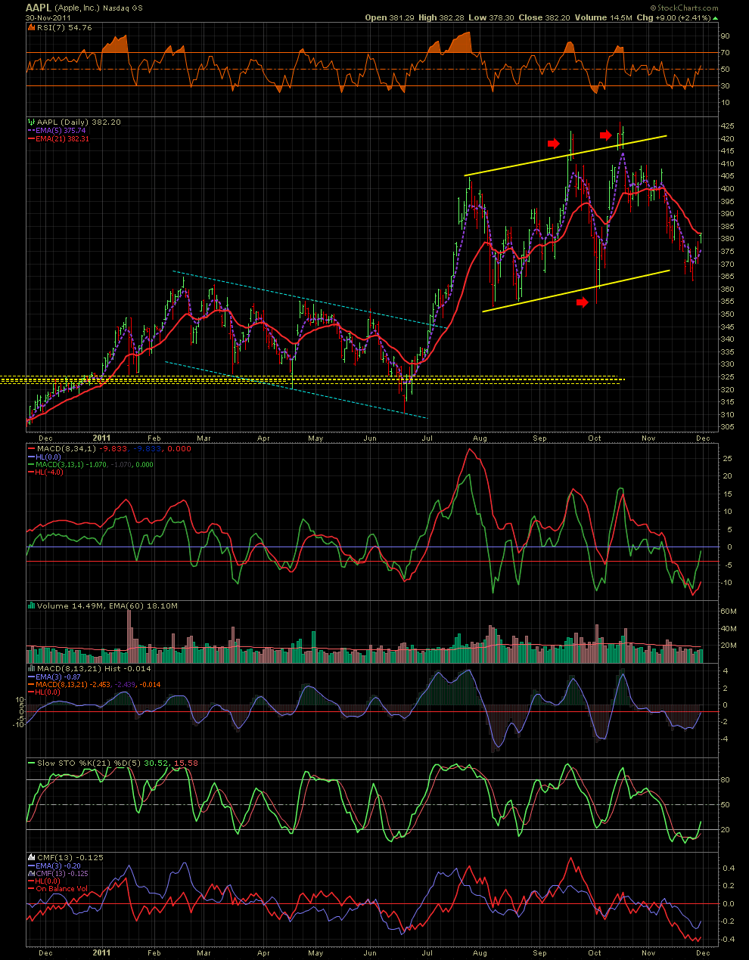Click the Close 382.20 header value
The height and width of the screenshot is (960, 749).
click(x=543, y=17)
